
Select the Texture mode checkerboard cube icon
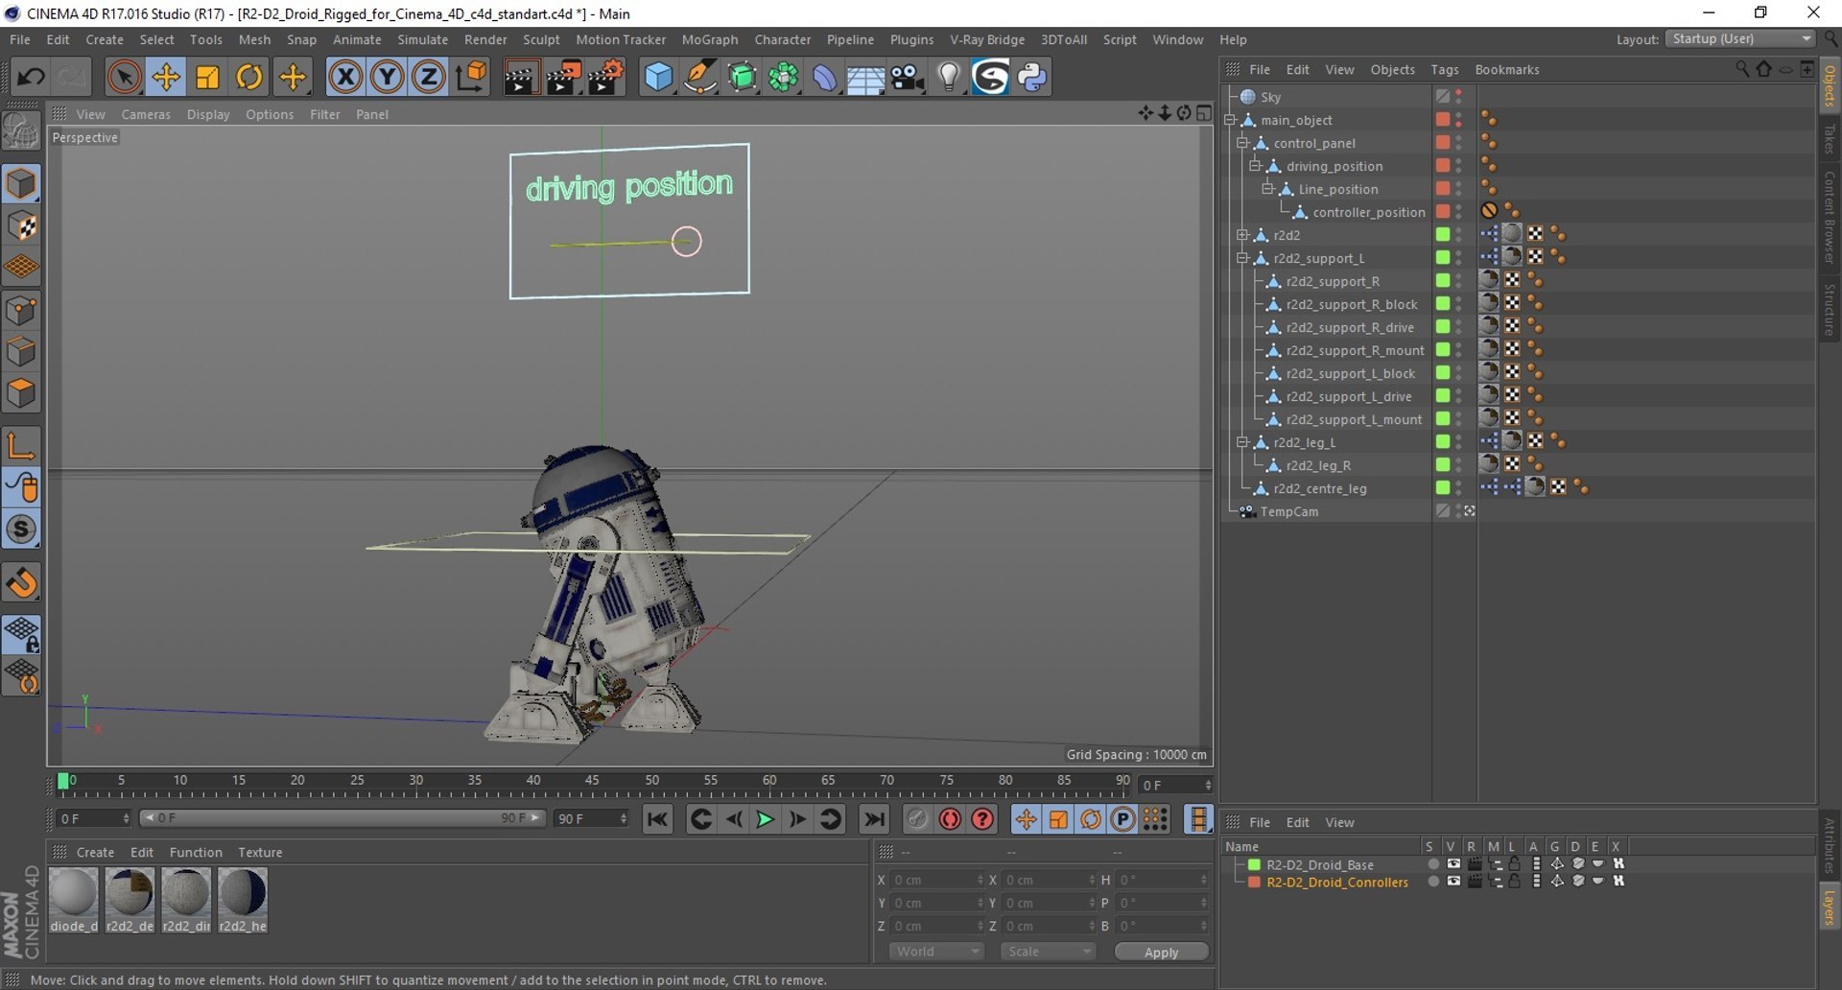click(21, 225)
